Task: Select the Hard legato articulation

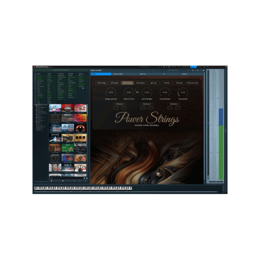Action: pos(140,83)
